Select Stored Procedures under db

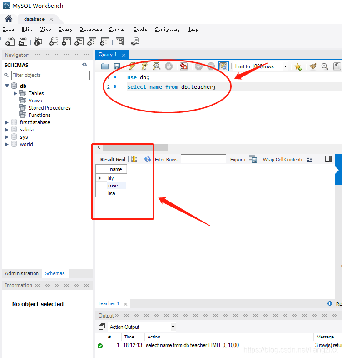click(x=50, y=108)
